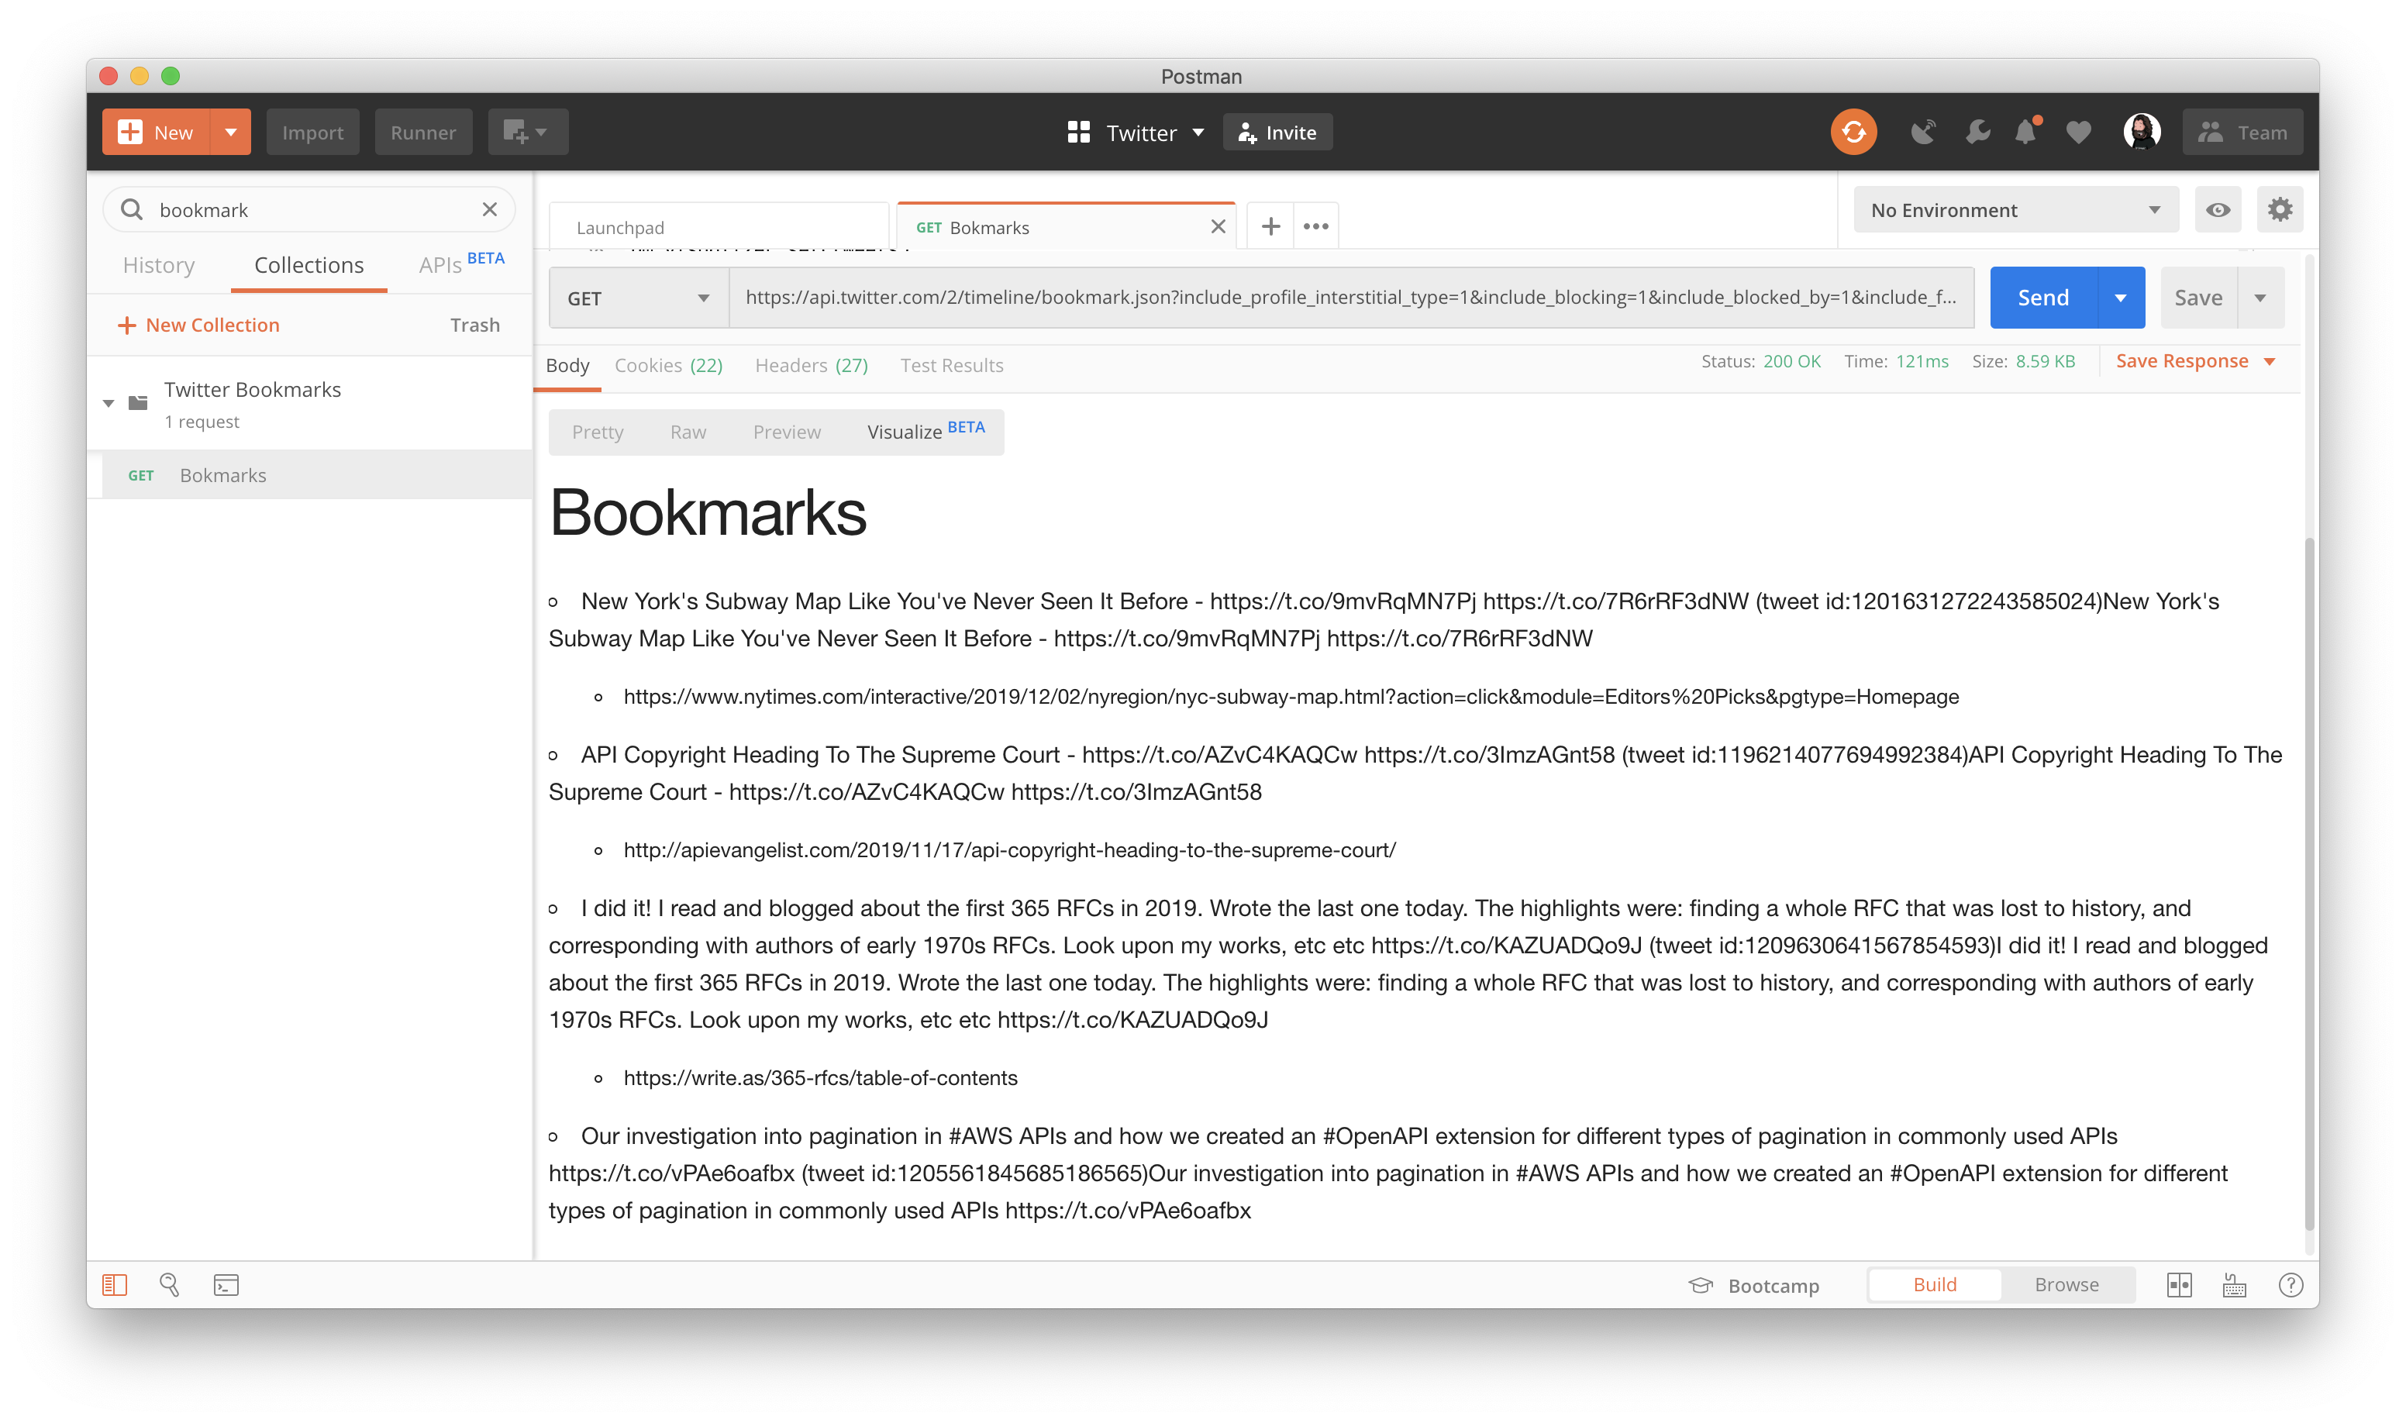Click the Team button

[x=2242, y=133]
